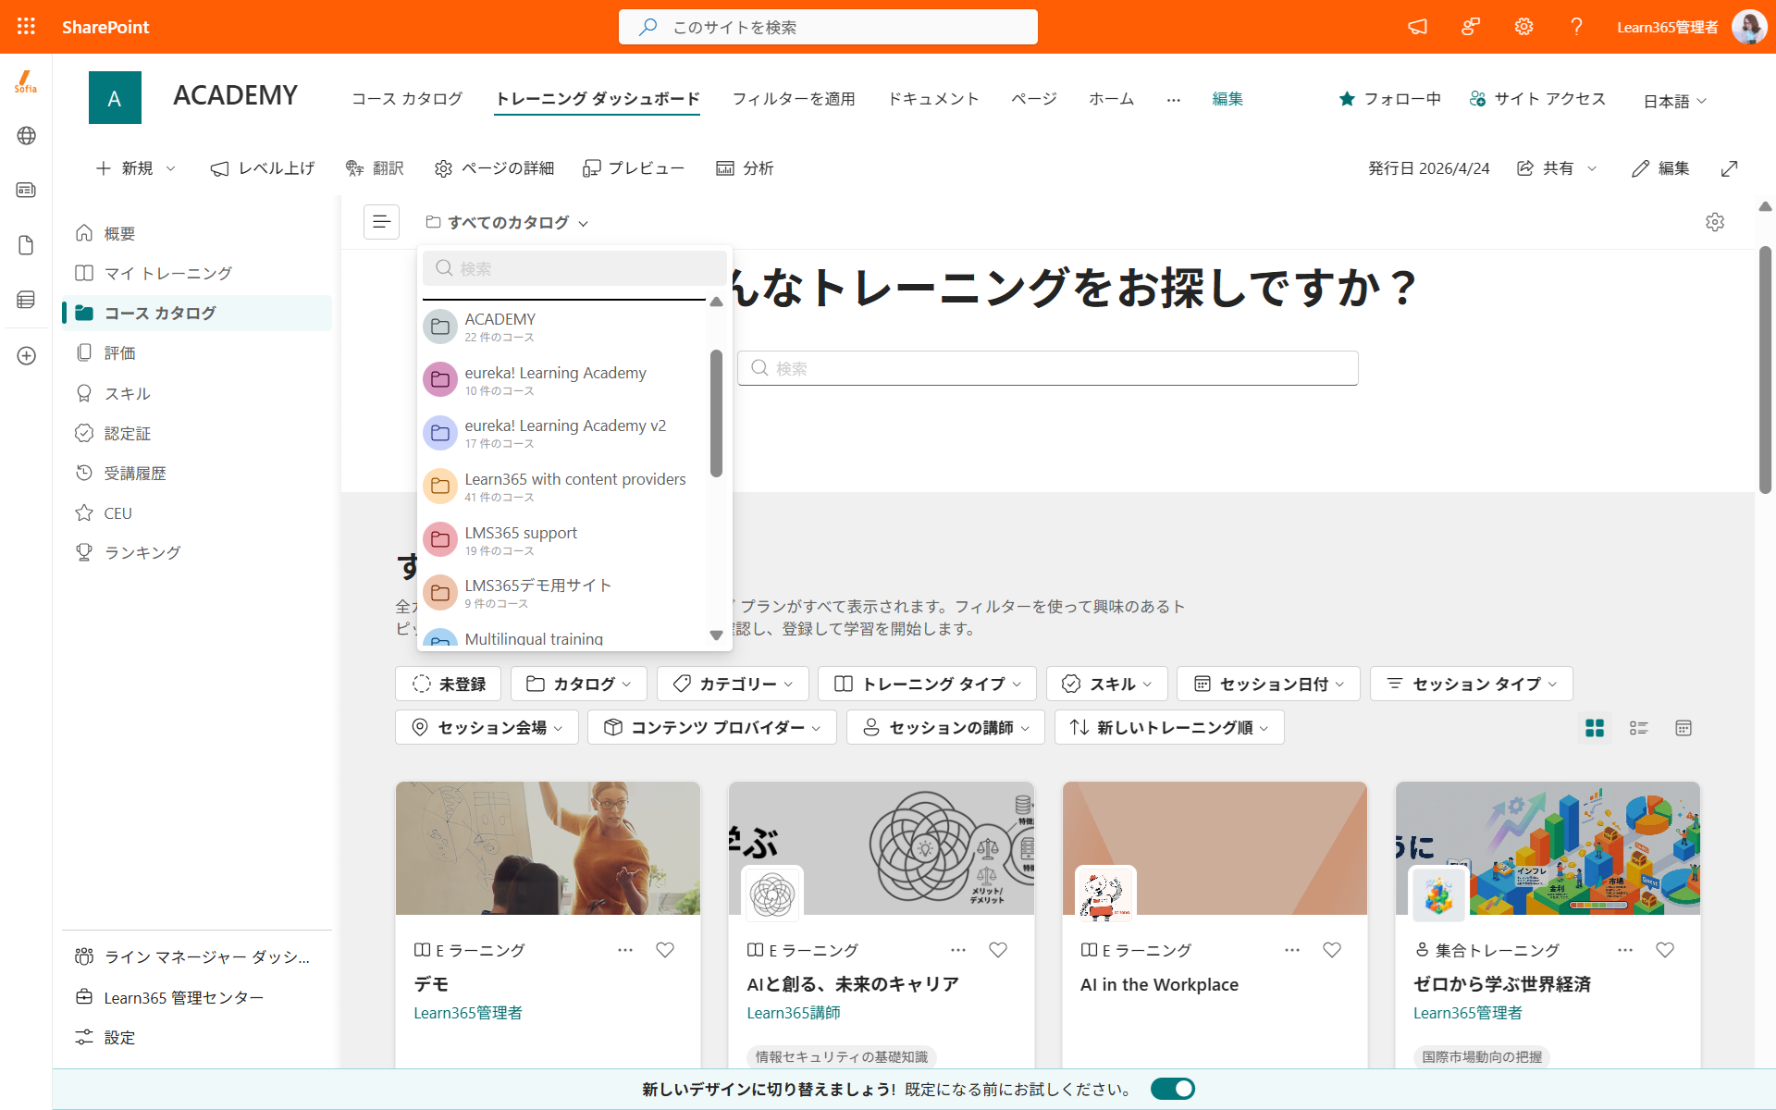Favorite AI in the Workplace with heart
Image resolution: width=1776 pixels, height=1110 pixels.
[x=1332, y=950]
